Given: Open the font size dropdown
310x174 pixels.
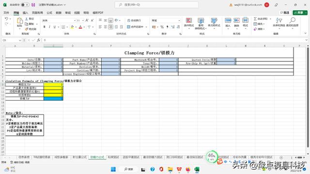Looking at the screenshot, I should (x=83, y=20).
